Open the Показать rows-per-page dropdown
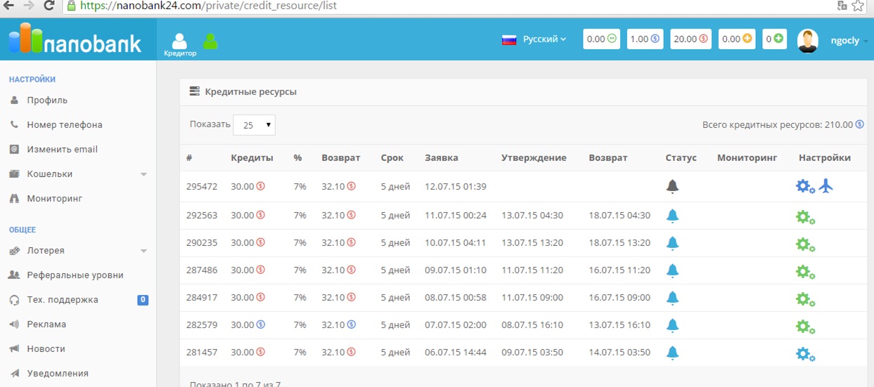This screenshot has height=387, width=874. click(254, 125)
